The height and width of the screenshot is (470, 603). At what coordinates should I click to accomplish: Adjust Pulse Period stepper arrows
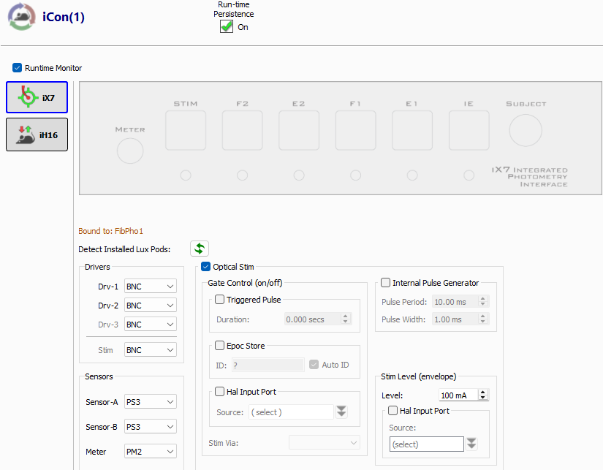click(x=483, y=301)
